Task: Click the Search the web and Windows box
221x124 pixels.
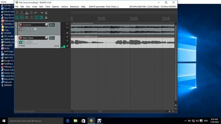Action: [x=36, y=121]
